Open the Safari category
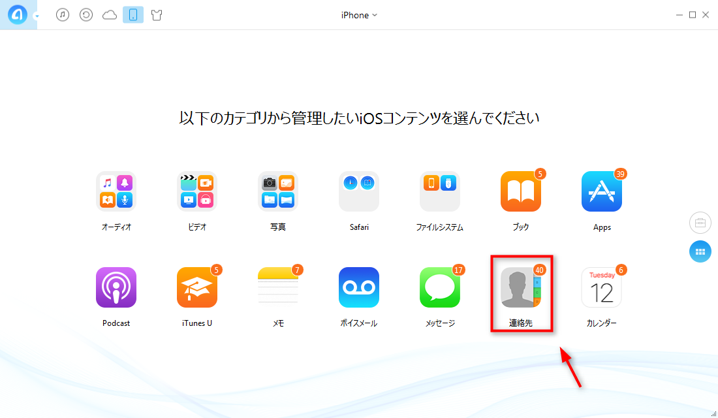718x418 pixels. (x=359, y=191)
